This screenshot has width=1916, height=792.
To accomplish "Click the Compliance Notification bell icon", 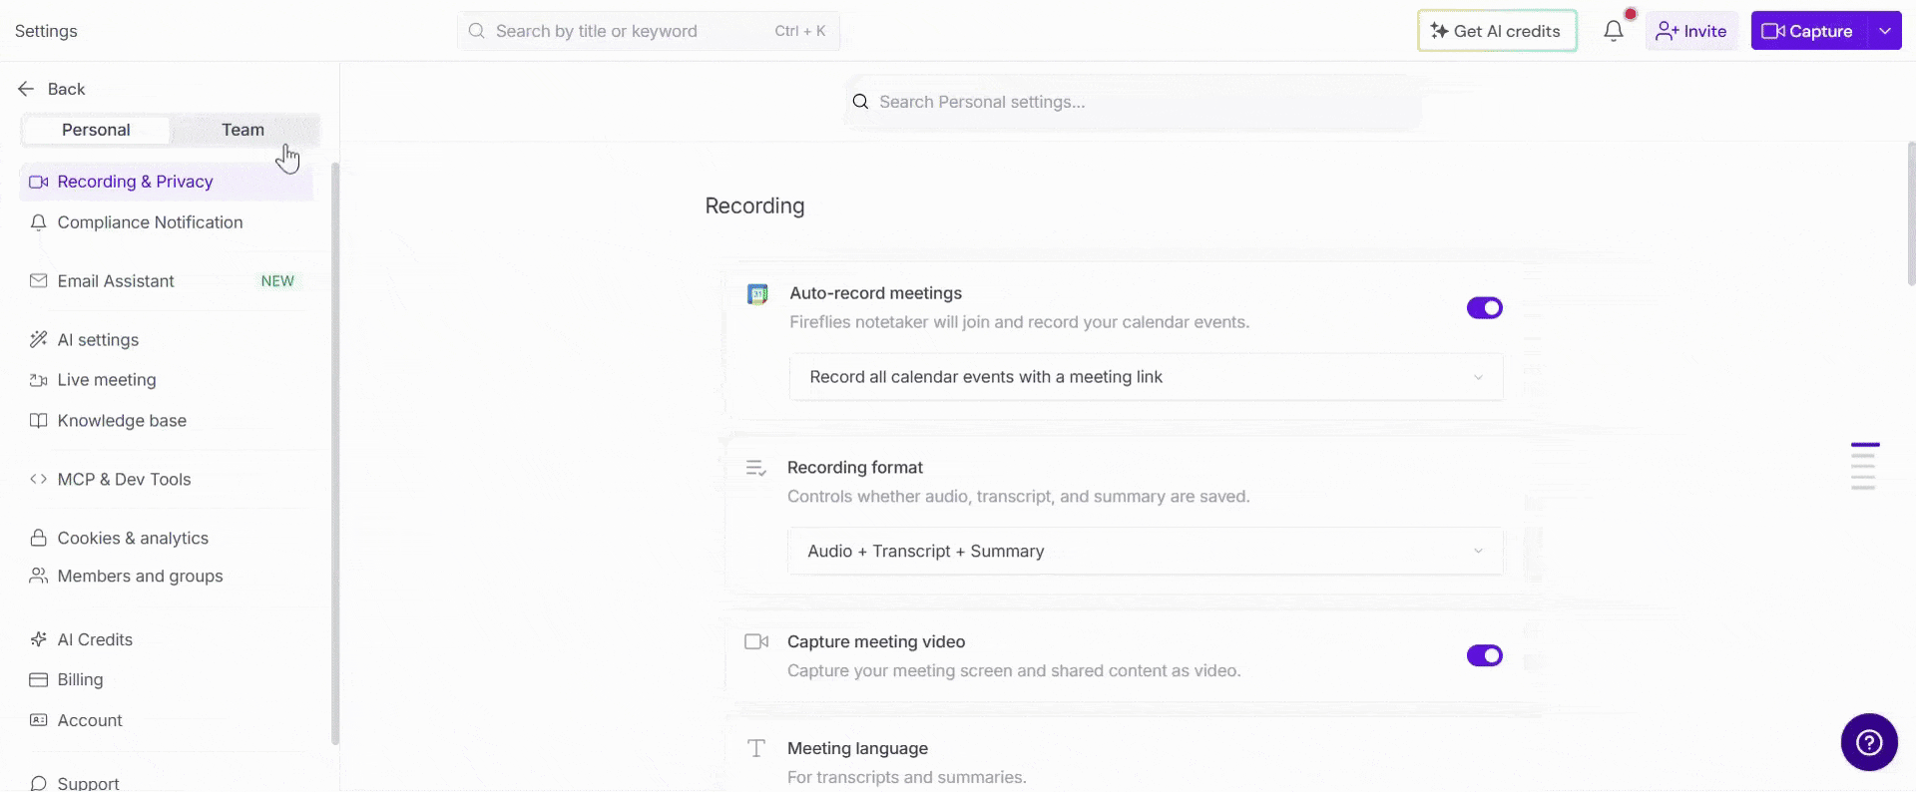I will [x=39, y=222].
